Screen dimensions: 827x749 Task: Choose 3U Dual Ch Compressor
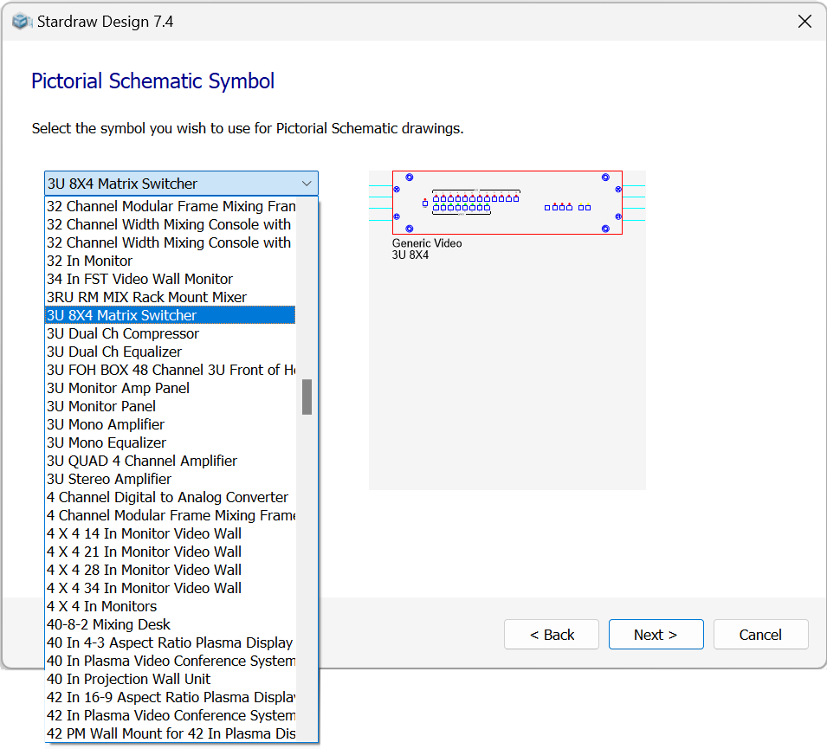171,334
